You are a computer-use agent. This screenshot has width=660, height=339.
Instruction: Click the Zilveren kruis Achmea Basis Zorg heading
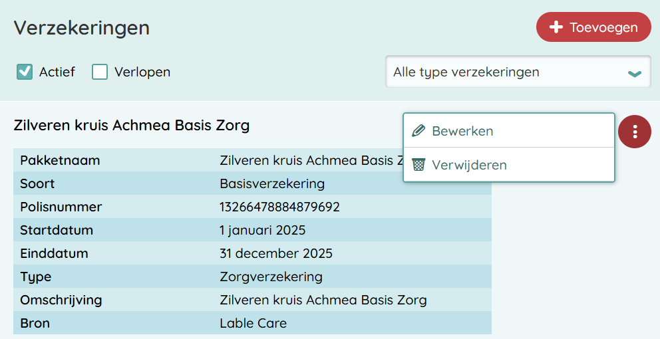pos(132,125)
